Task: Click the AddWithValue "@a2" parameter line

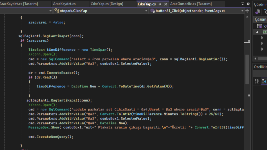Action: point(126,114)
